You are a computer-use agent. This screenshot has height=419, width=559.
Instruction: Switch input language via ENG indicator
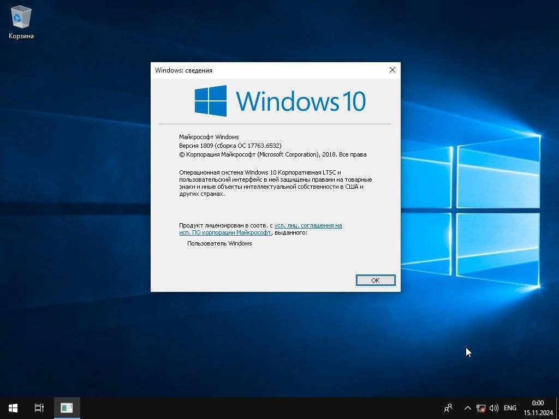(x=510, y=408)
